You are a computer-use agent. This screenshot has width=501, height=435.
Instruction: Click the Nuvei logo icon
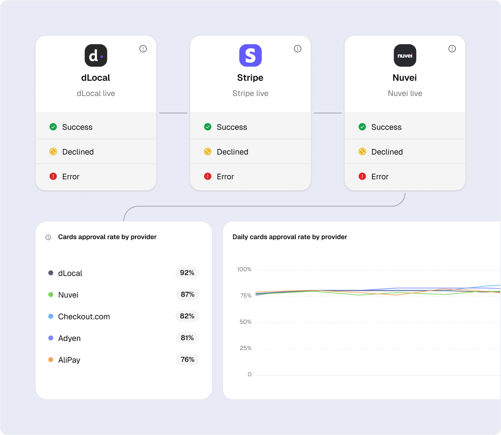point(405,56)
